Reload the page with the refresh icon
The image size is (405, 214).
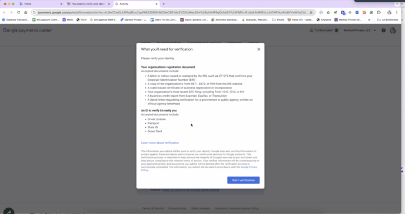click(x=18, y=12)
